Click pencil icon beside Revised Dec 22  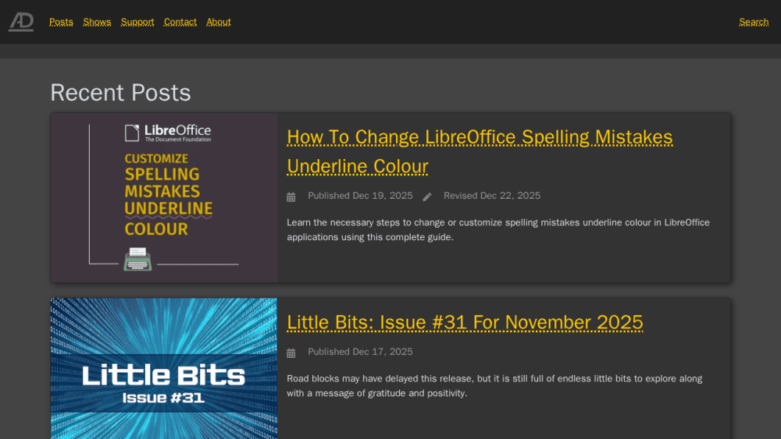point(427,196)
